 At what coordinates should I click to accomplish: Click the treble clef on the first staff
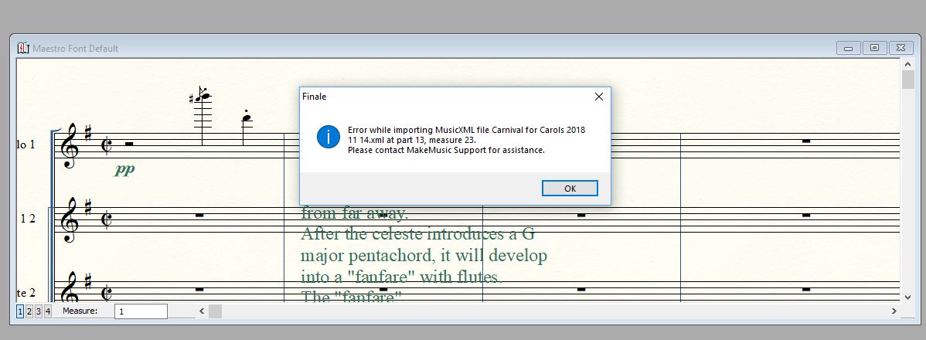pyautogui.click(x=70, y=145)
